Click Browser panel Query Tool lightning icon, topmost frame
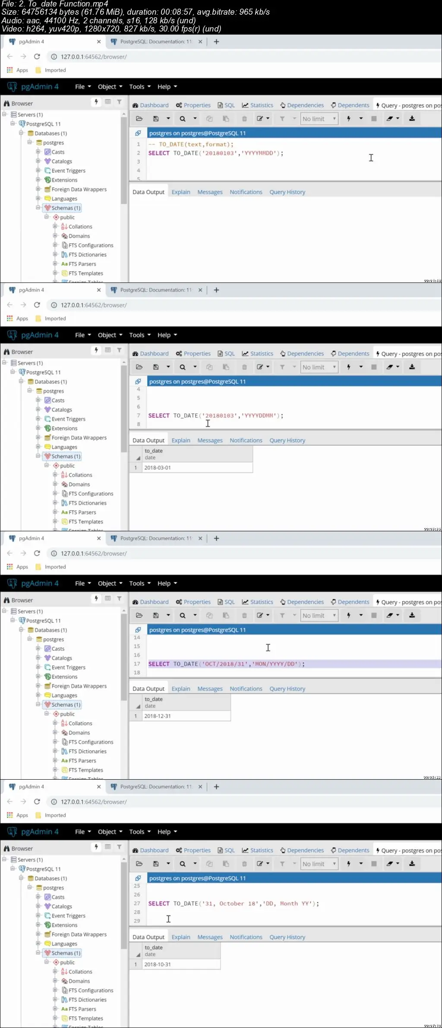Screen dimensions: 442x1028 [x=96, y=102]
